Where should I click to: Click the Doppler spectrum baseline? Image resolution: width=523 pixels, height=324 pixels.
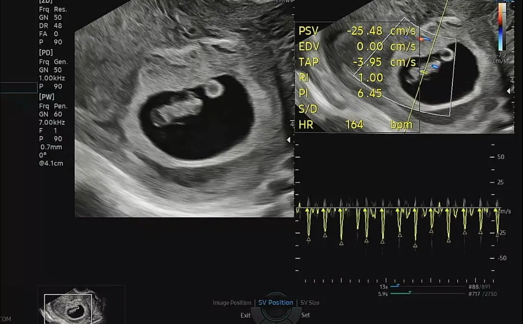tap(397, 208)
